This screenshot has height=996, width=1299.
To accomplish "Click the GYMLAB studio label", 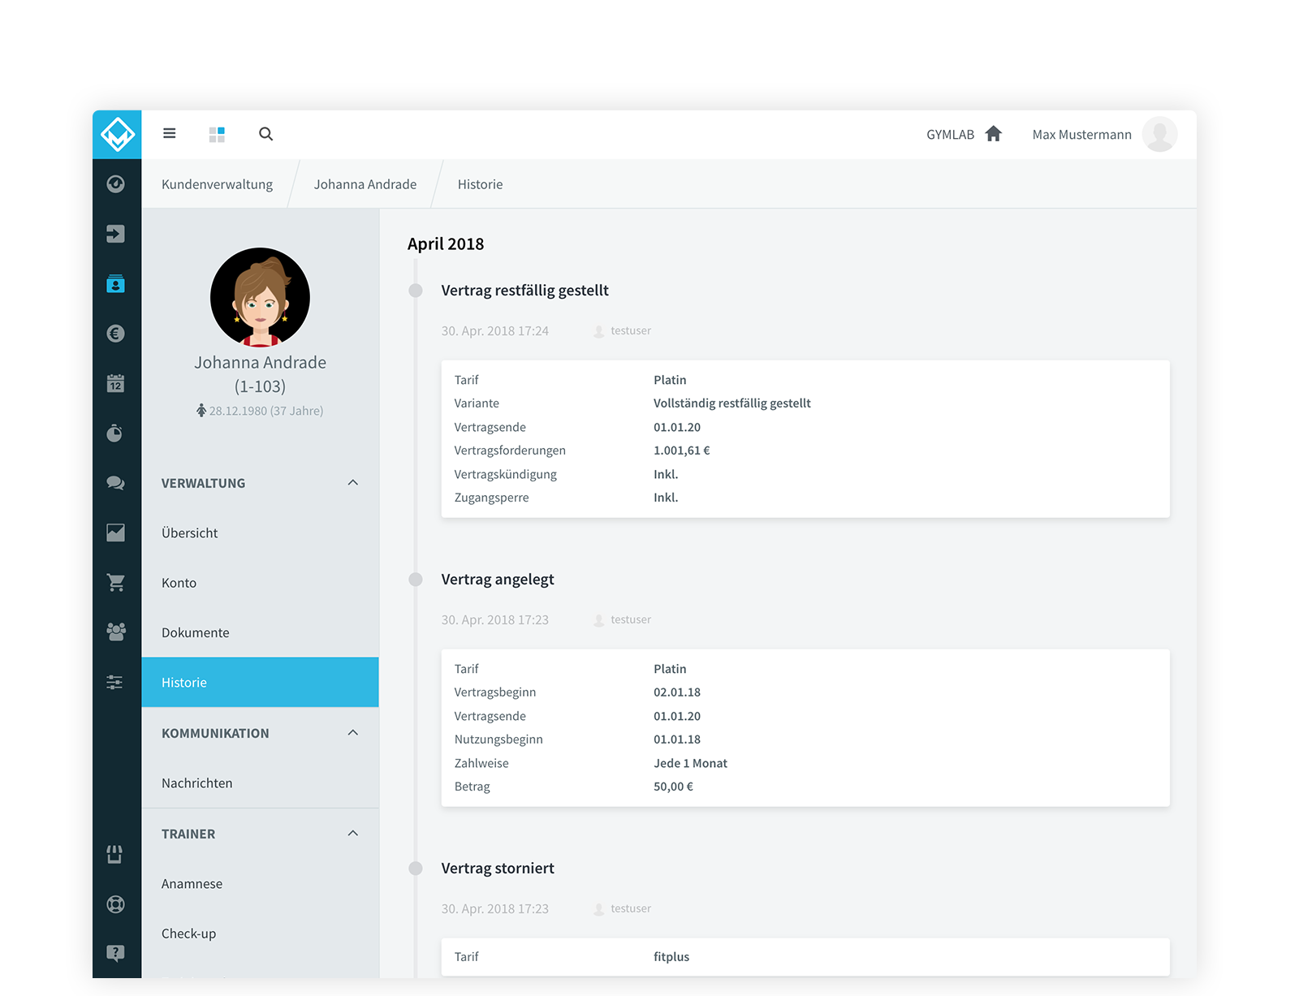I will [x=950, y=135].
